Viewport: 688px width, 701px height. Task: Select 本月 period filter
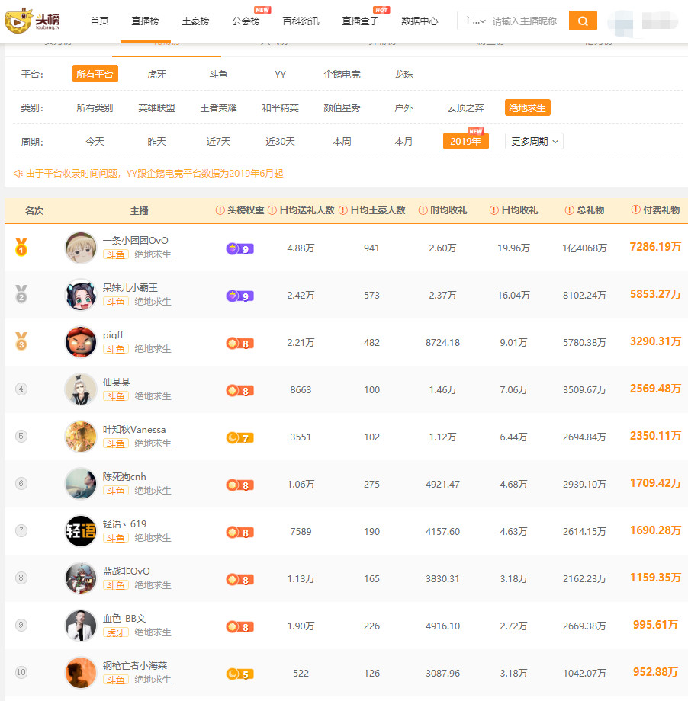(403, 141)
